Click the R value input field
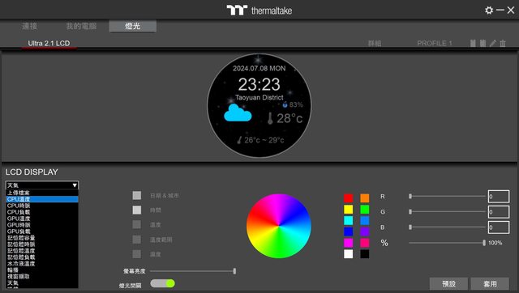The width and height of the screenshot is (519, 293). [499, 197]
